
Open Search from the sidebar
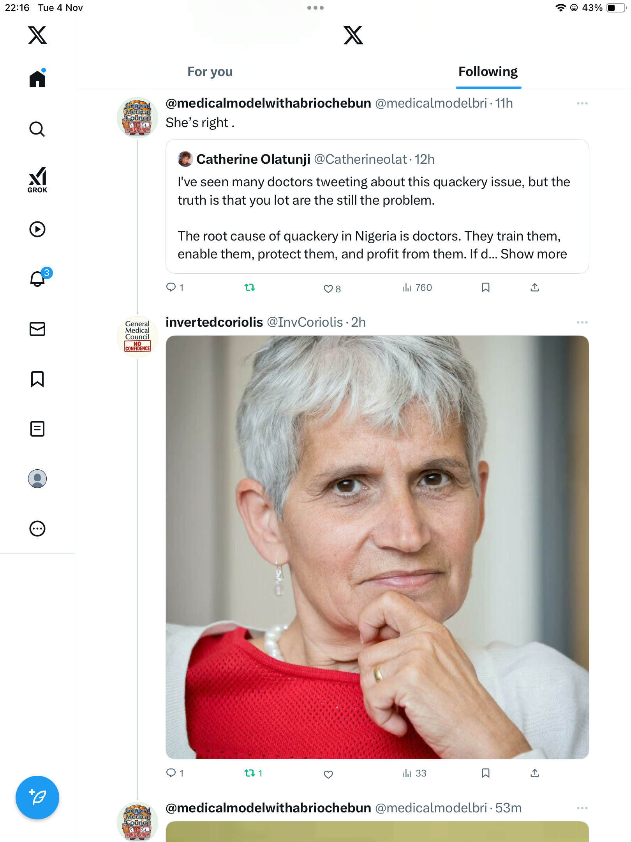tap(37, 129)
